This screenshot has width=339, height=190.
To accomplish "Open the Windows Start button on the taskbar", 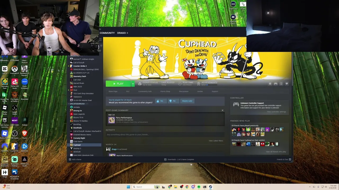I will click(128, 187).
